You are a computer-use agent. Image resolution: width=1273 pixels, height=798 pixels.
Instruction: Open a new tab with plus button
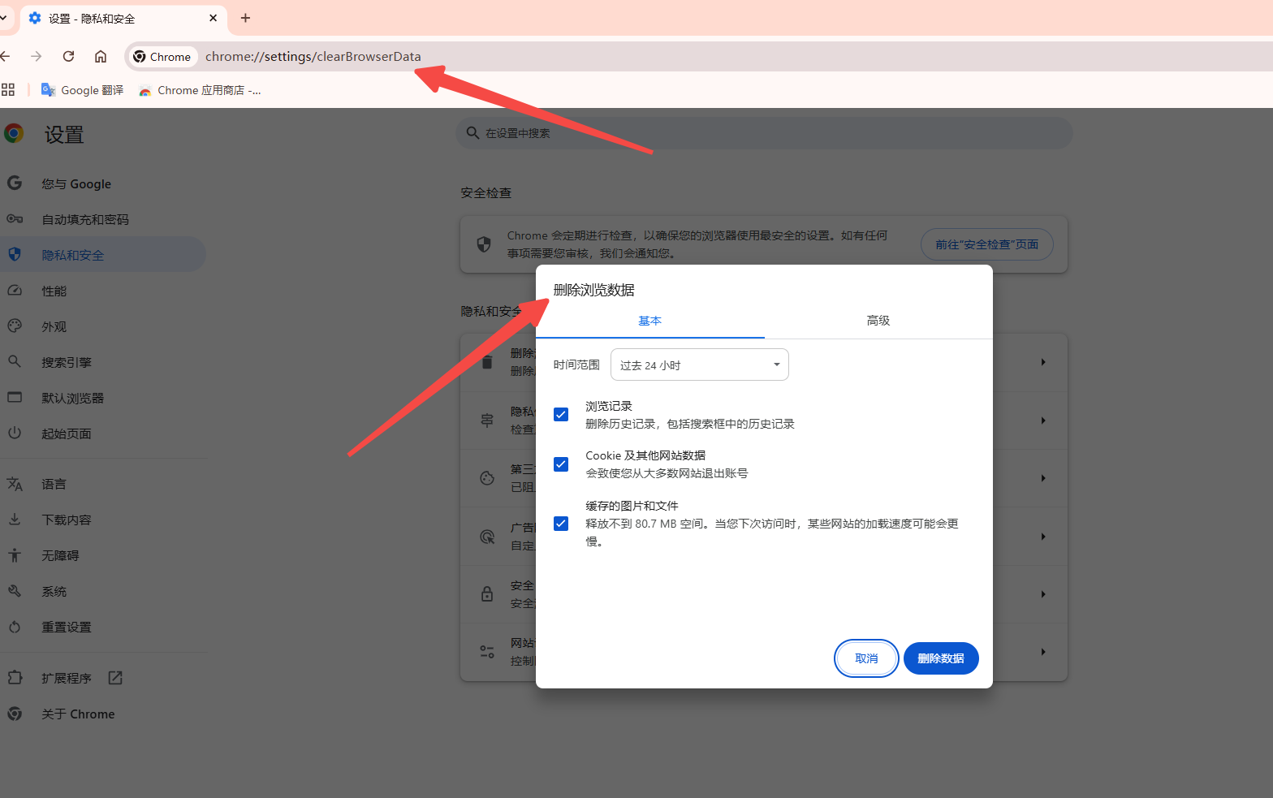[x=245, y=18]
